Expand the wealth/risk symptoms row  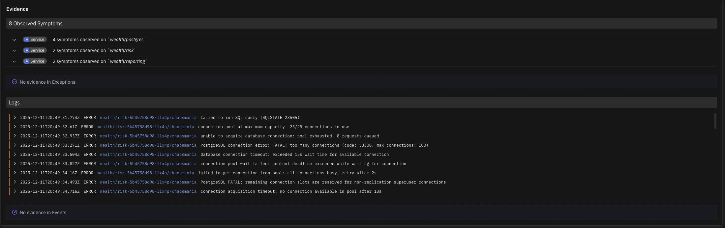pos(14,51)
